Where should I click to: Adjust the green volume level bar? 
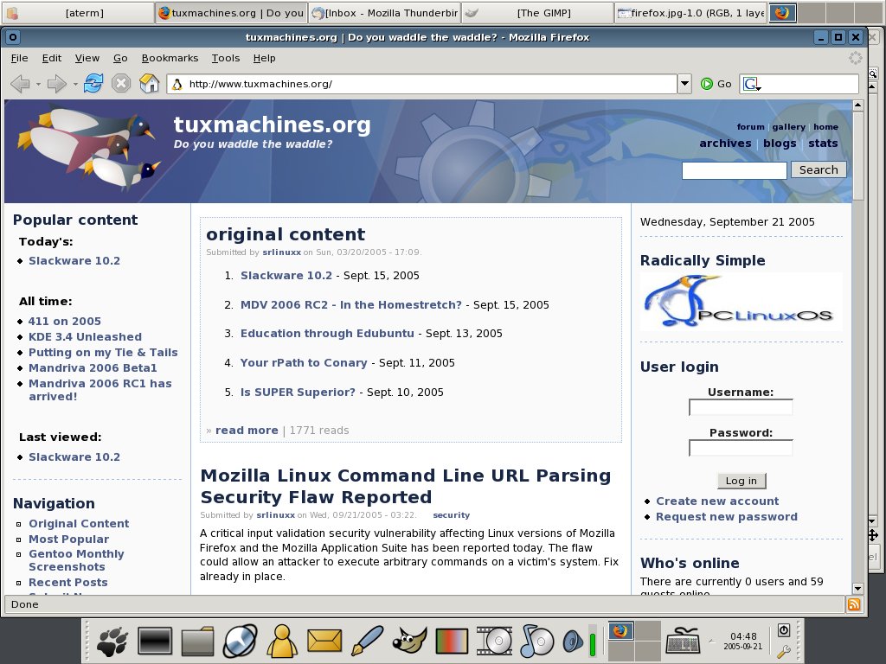[x=593, y=641]
